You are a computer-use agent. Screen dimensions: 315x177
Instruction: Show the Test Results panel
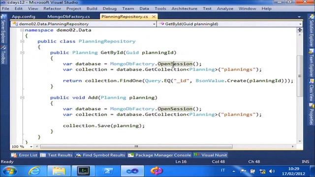pos(56,155)
